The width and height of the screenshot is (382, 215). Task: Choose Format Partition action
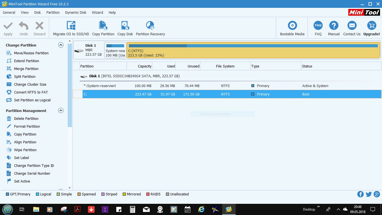click(27, 126)
